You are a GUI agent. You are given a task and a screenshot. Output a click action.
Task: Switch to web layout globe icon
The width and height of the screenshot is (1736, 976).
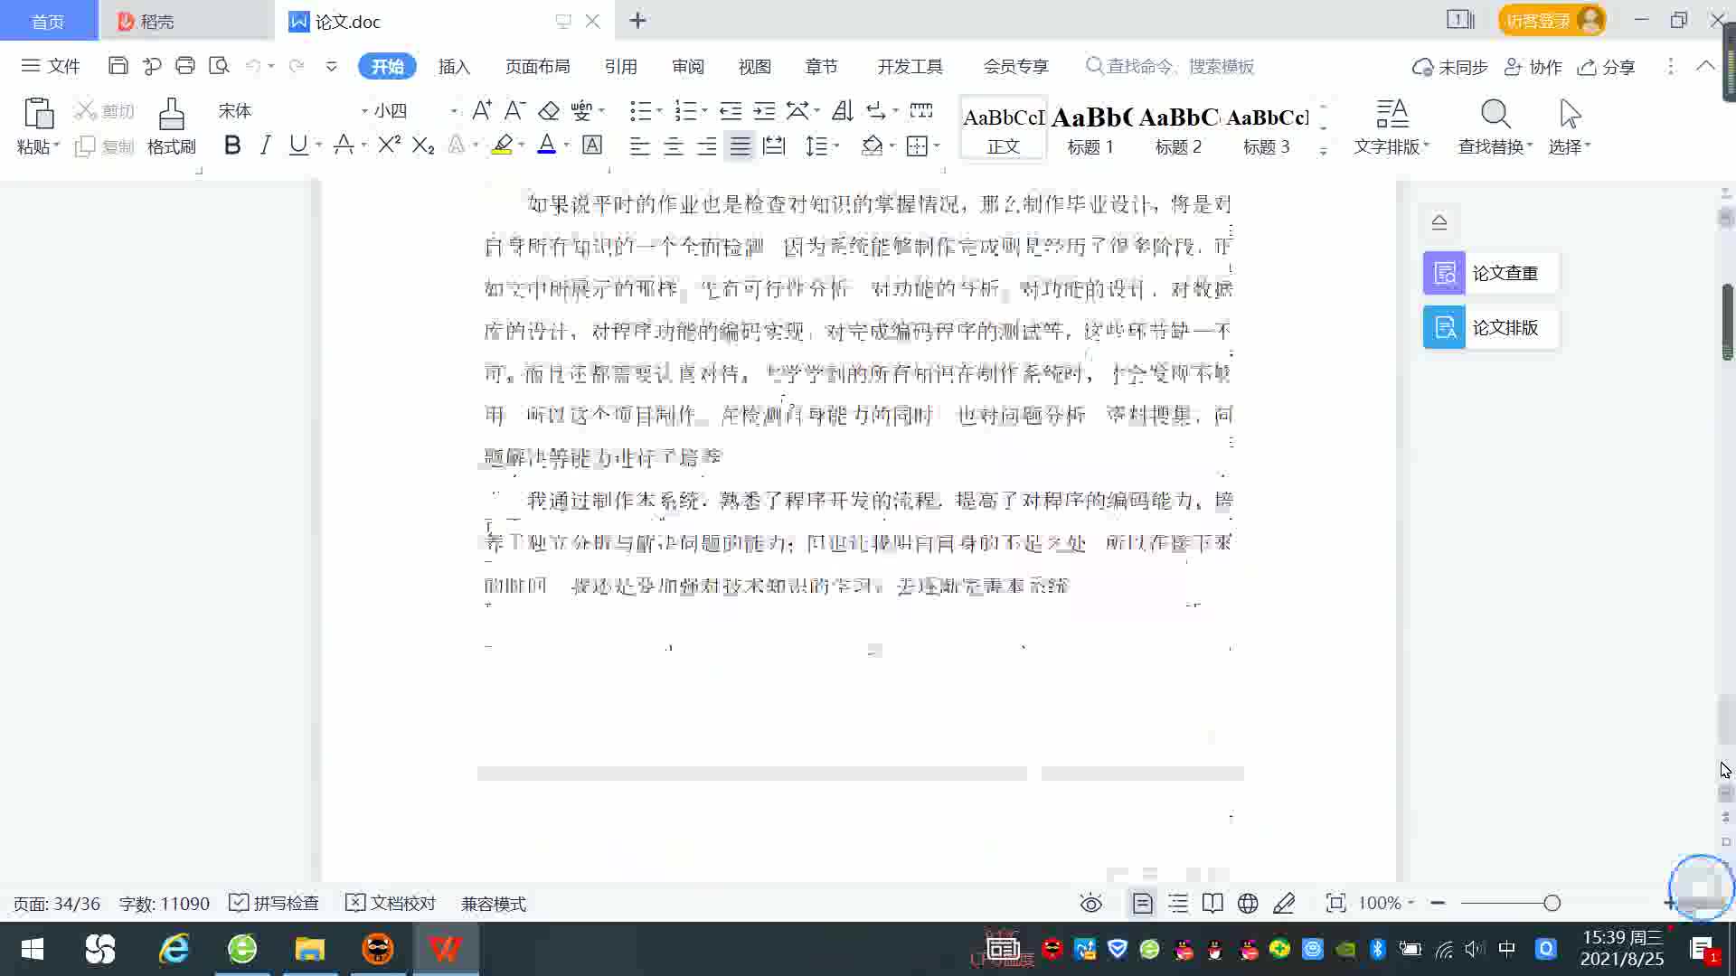point(1248,903)
